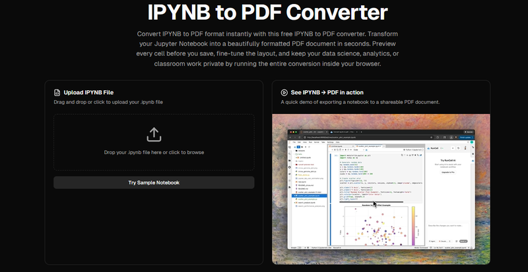Open the IPYNB to PDF demo video preview
Viewport: 528px width, 272px height.
click(381, 189)
